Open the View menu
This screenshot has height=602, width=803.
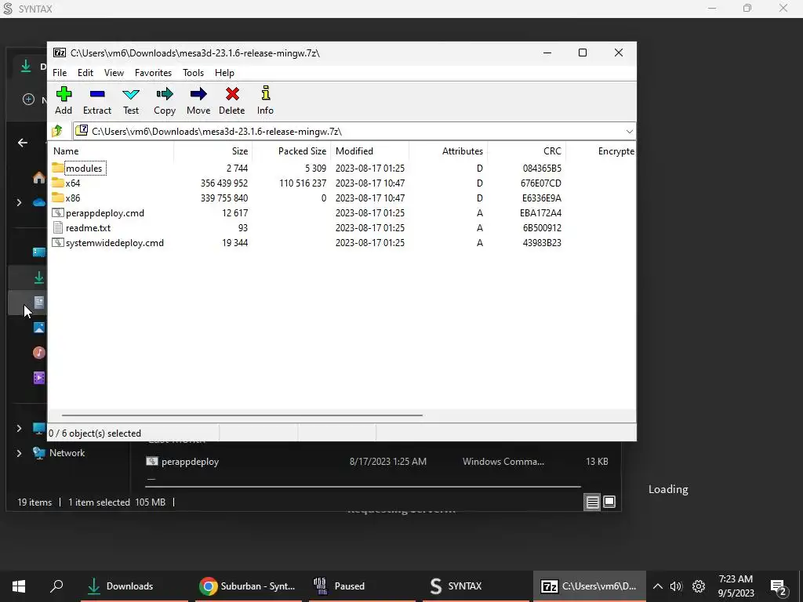(x=114, y=73)
